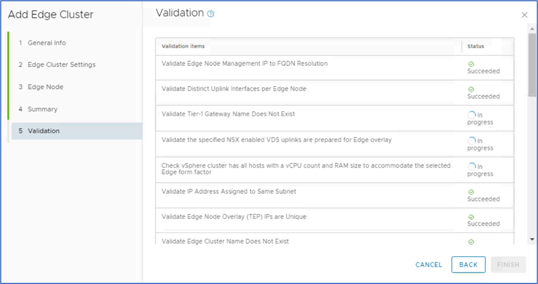
Task: Click the Status column header
Action: point(476,46)
